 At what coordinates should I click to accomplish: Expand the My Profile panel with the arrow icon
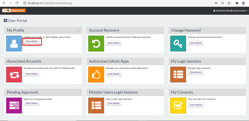coord(78,31)
